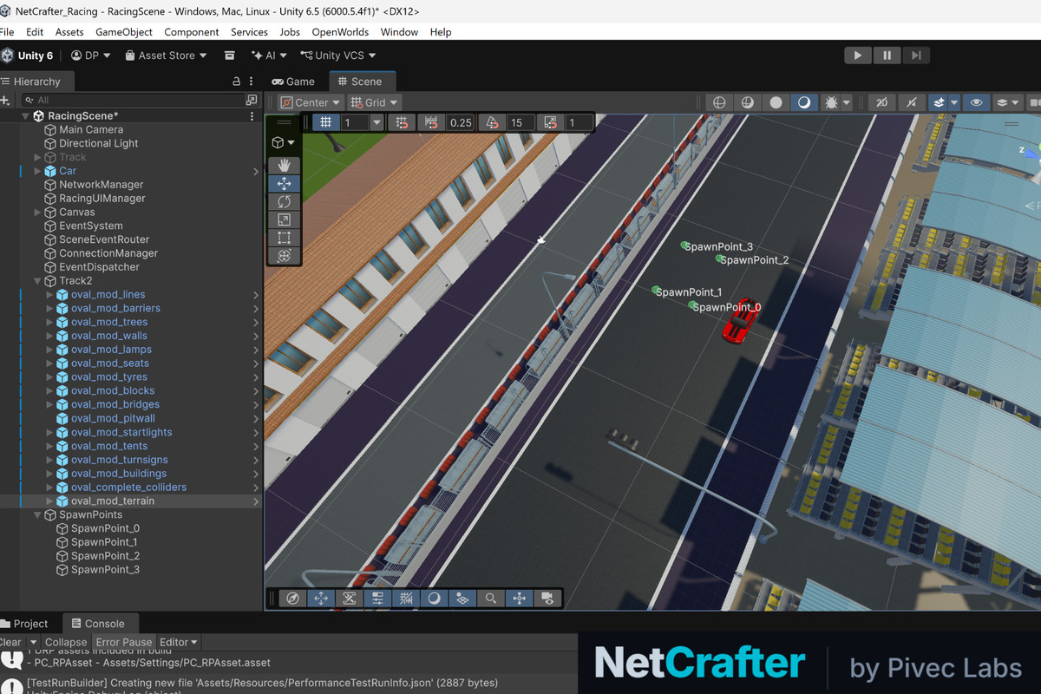Click the crescent icon in the bottom overlay toolbar

[x=434, y=598]
